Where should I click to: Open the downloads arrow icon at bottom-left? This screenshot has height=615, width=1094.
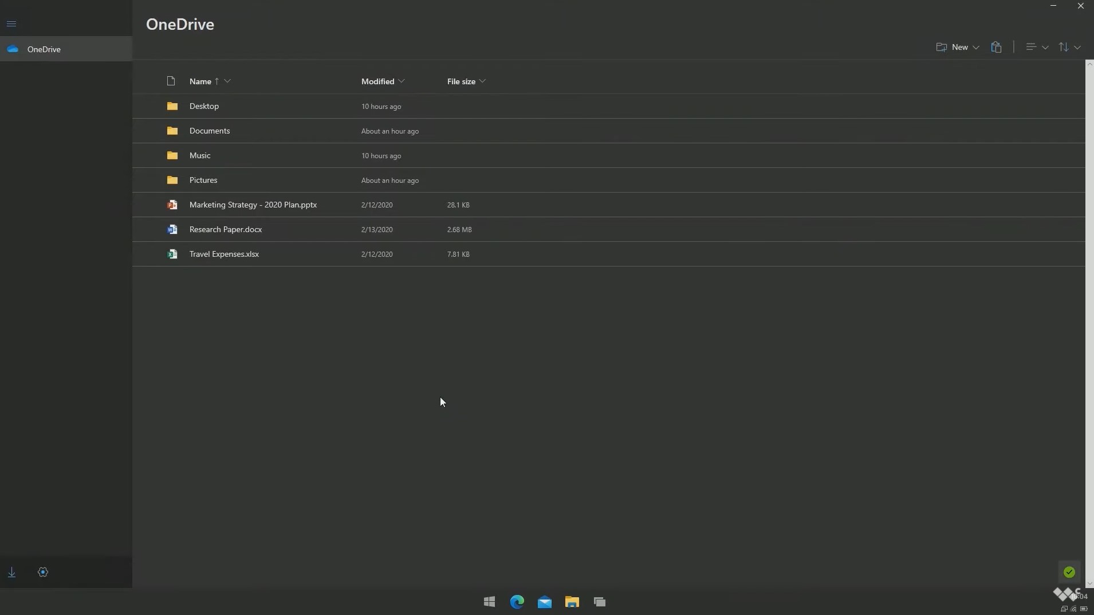[x=11, y=572]
